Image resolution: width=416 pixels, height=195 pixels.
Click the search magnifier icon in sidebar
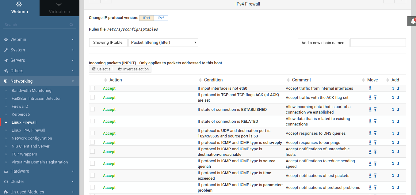pyautogui.click(x=71, y=25)
